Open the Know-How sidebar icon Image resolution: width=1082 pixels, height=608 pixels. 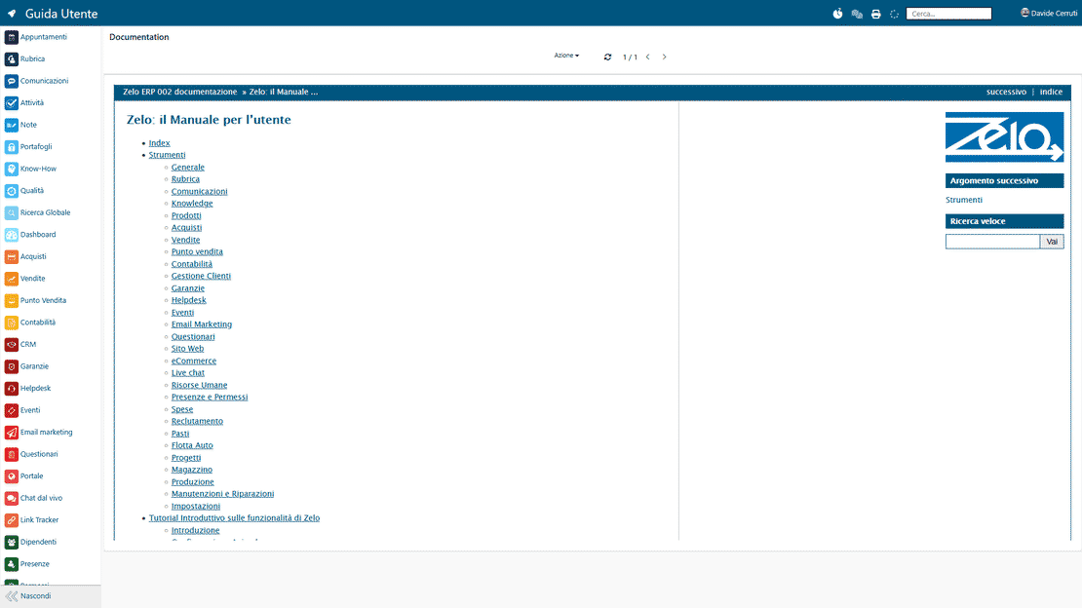pos(11,170)
